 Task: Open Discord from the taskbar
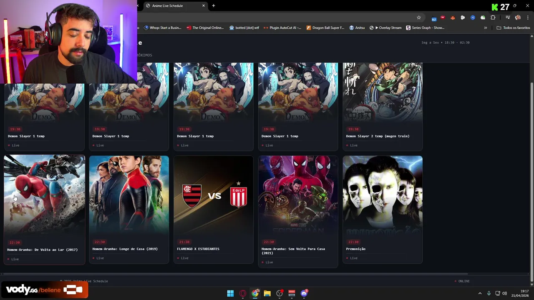tap(304, 293)
